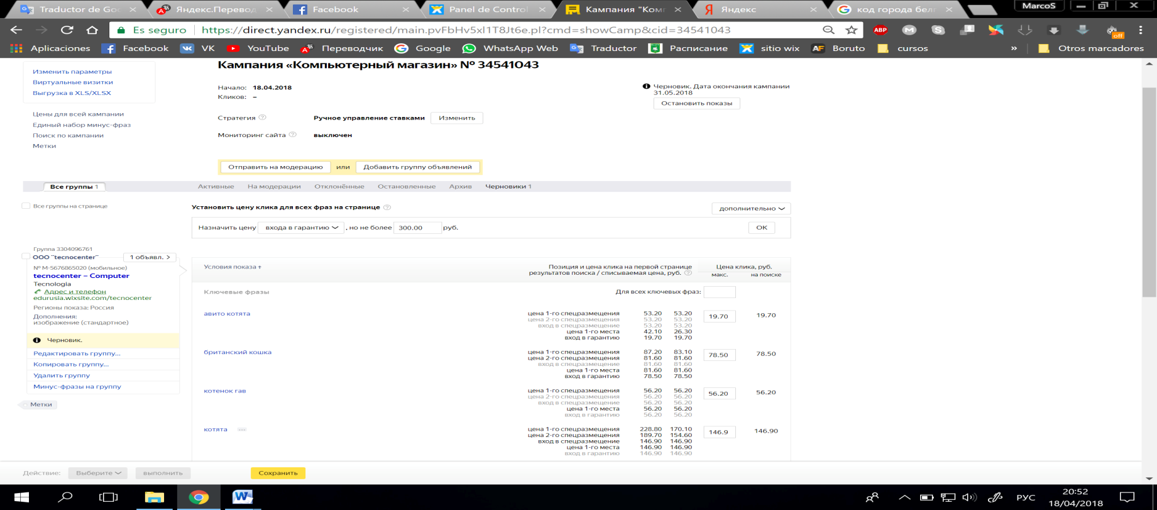Click the yellow 'Сохранить' button
1157x510 pixels.
(x=278, y=473)
